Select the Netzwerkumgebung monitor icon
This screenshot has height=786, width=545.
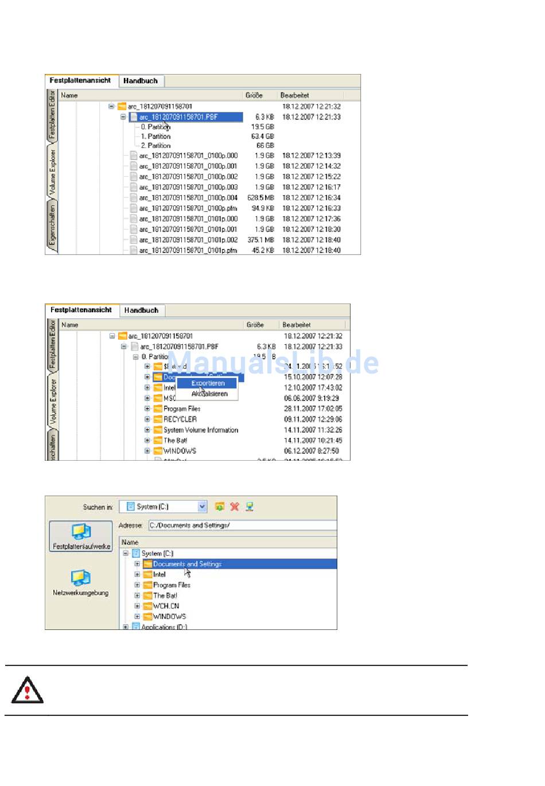[81, 578]
